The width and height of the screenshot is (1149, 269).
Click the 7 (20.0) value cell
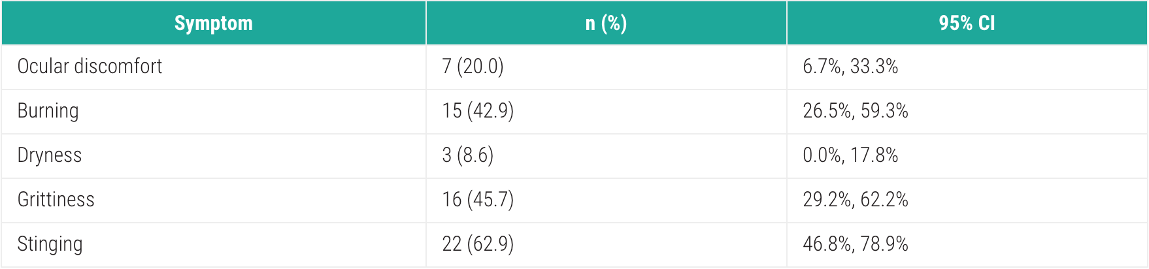607,67
